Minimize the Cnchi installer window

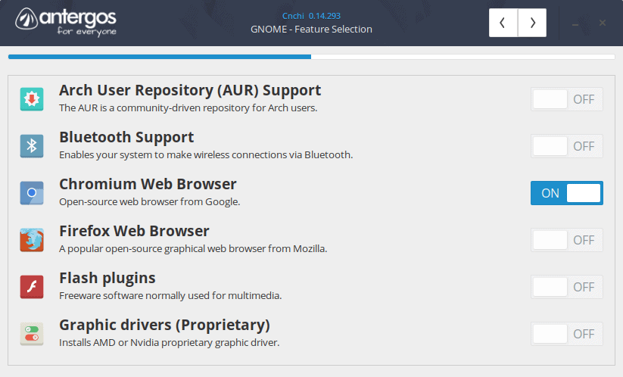575,23
